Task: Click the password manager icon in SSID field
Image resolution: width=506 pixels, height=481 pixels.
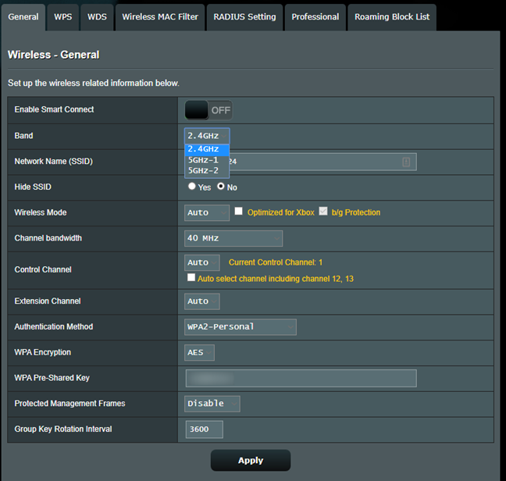Action: (x=406, y=162)
